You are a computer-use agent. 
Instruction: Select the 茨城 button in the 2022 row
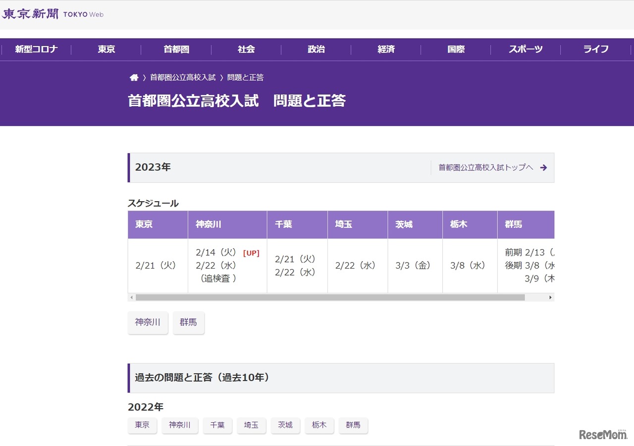285,425
